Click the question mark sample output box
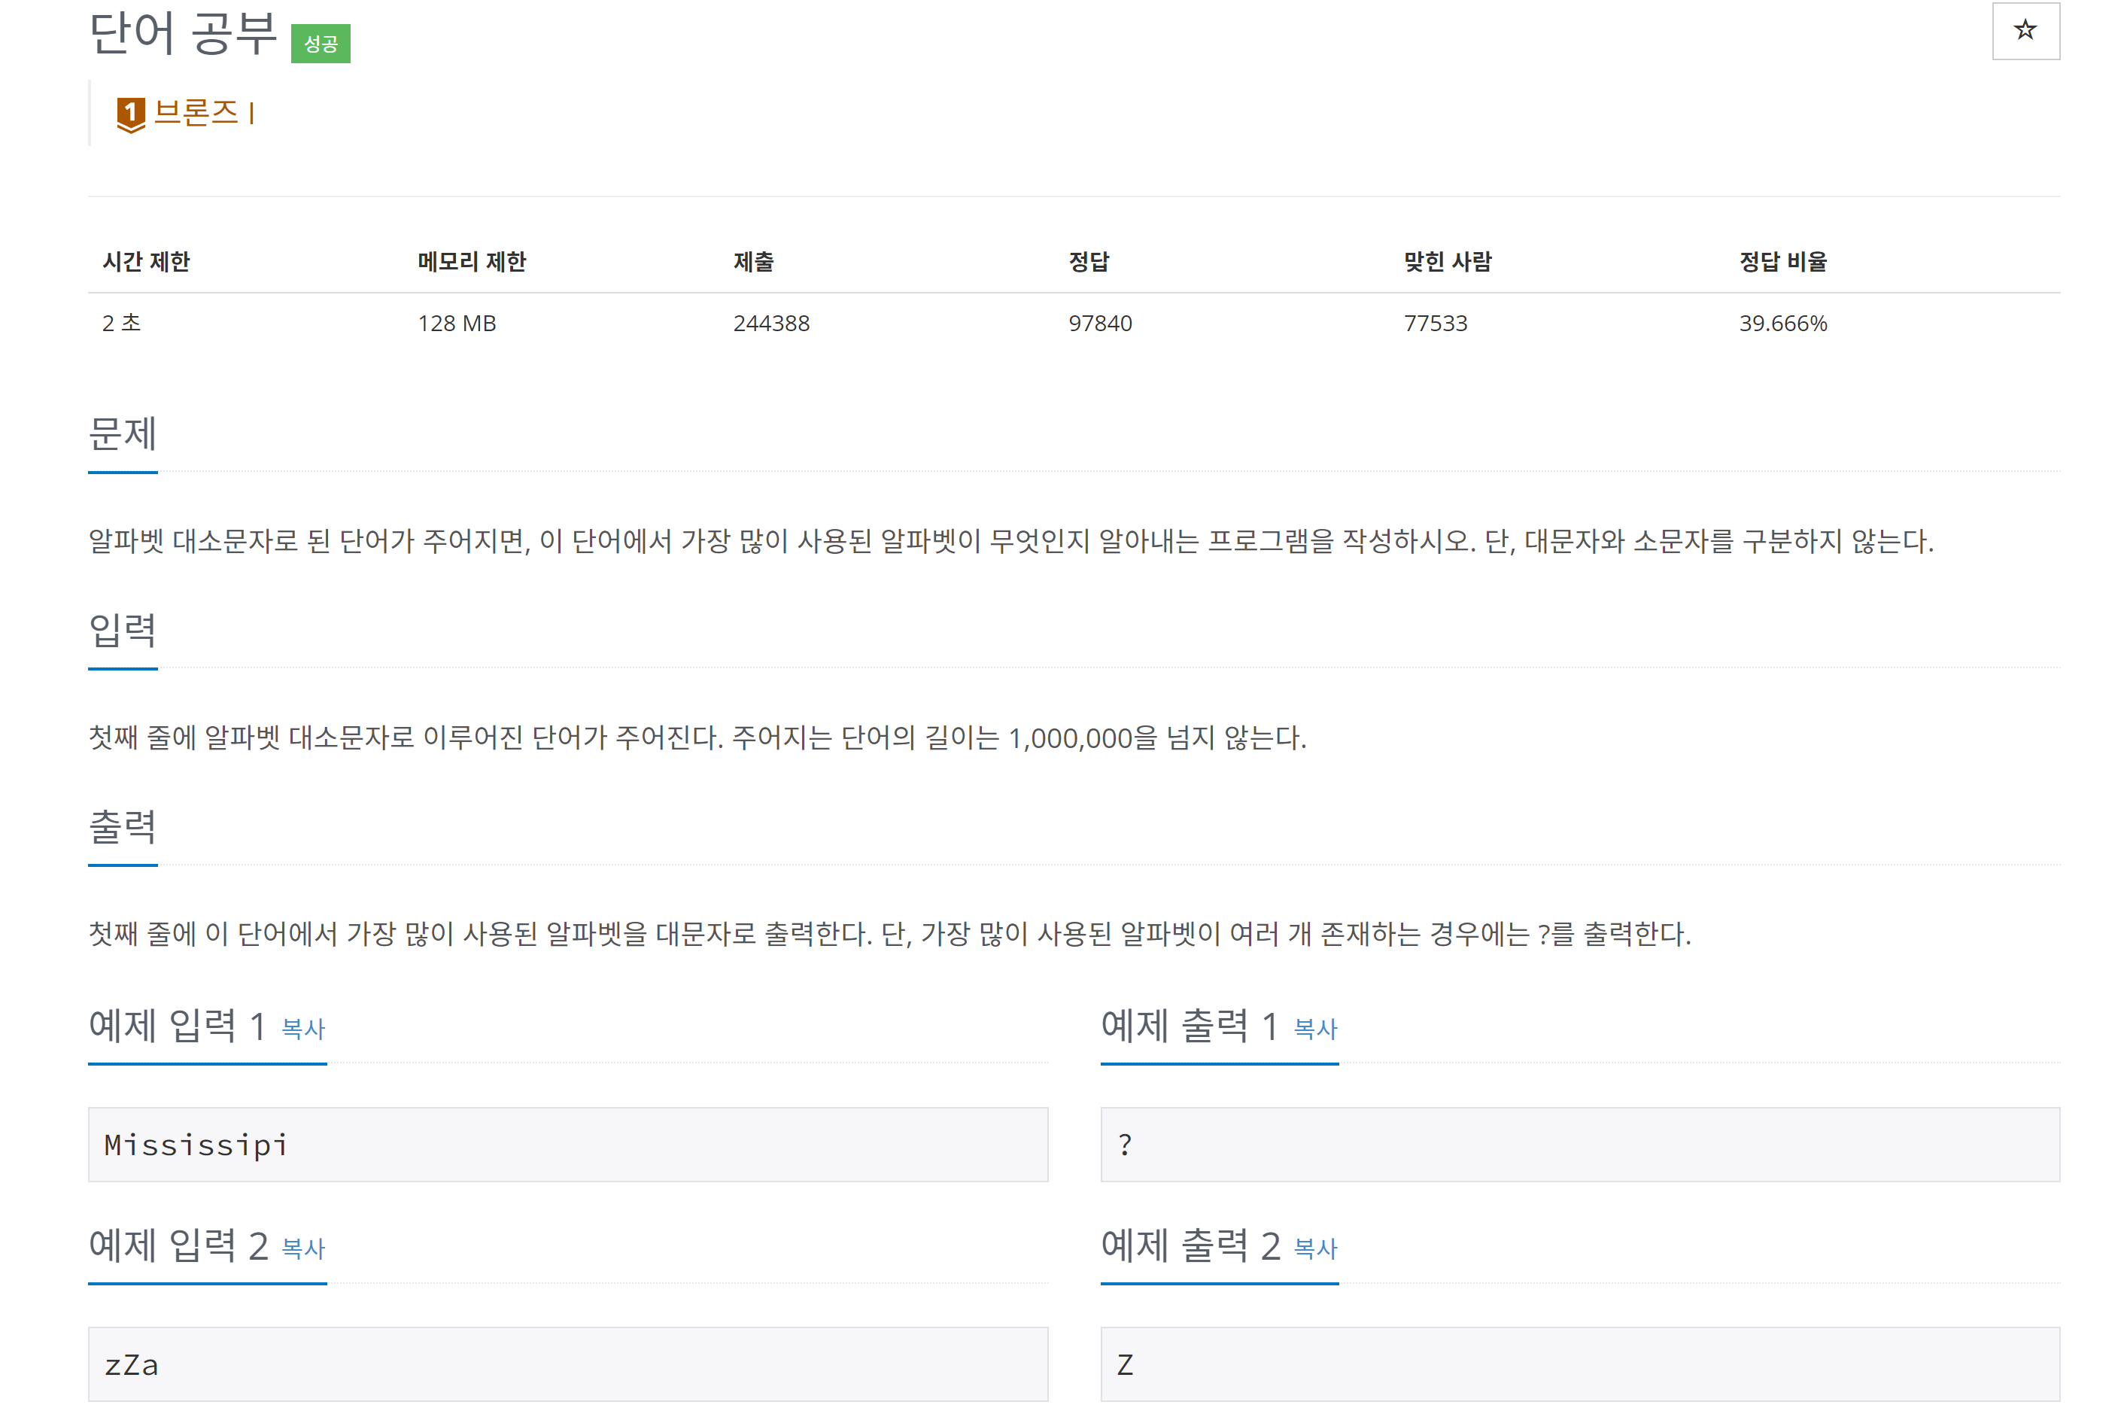Image resolution: width=2124 pixels, height=1408 pixels. pyautogui.click(x=1579, y=1144)
